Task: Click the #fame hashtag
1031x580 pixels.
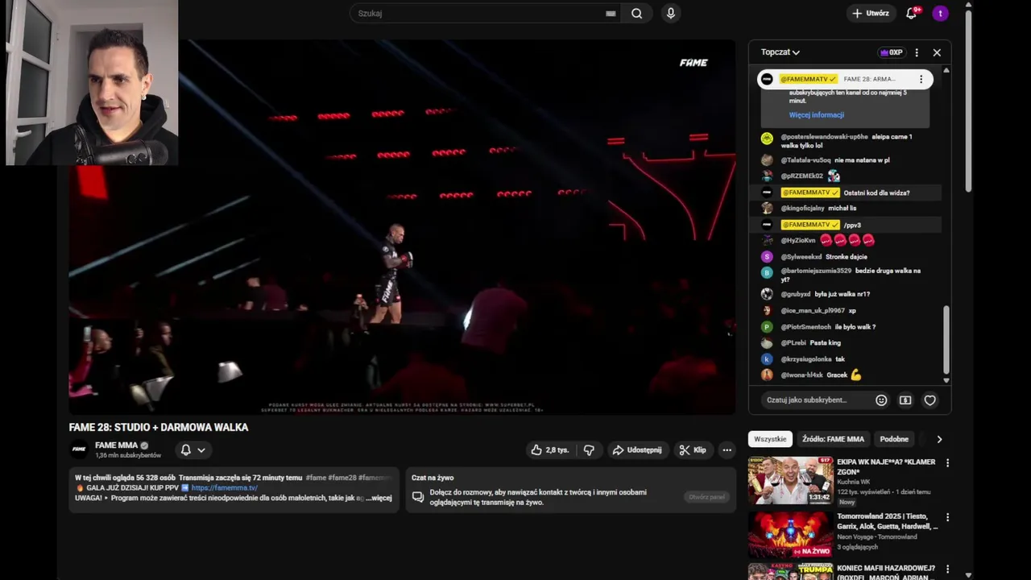Action: [x=316, y=478]
